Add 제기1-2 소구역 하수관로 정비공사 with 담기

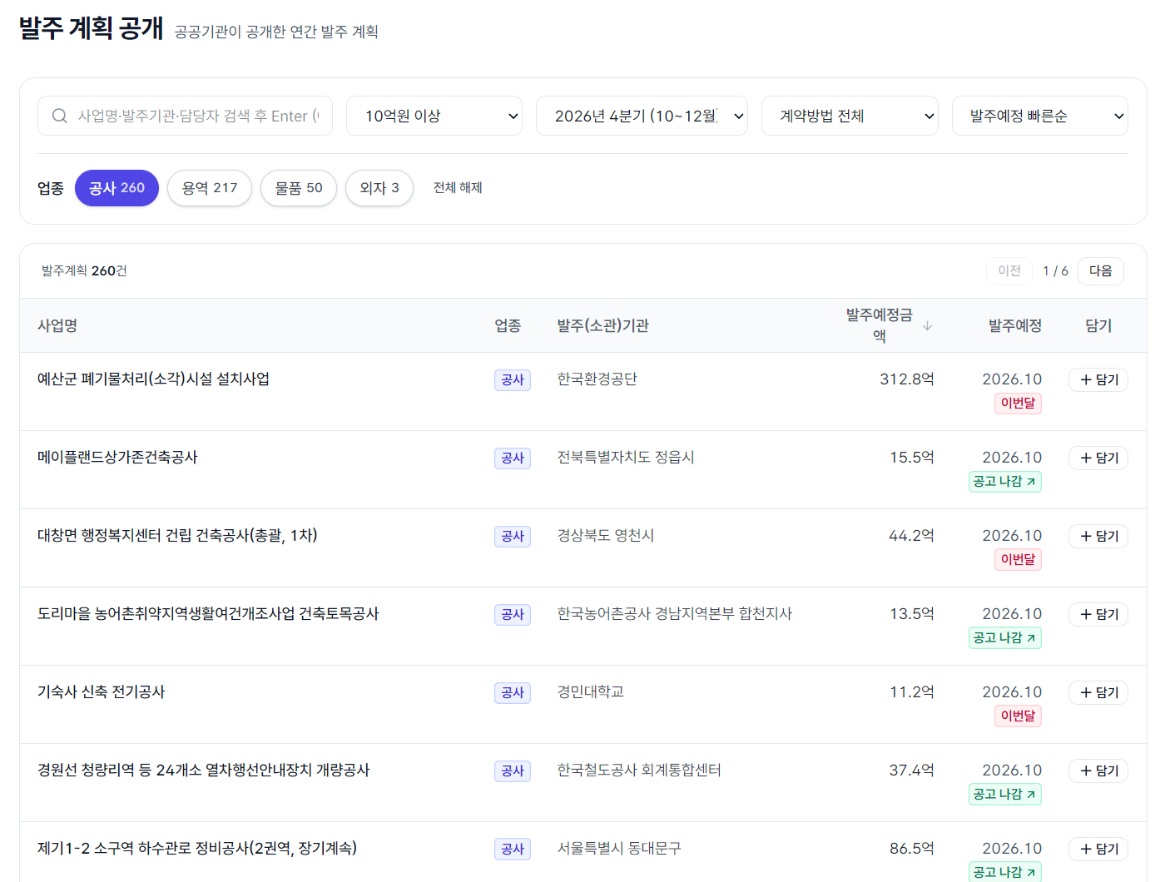(1098, 850)
